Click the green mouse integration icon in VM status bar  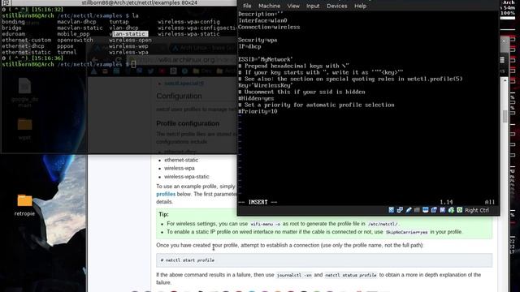click(451, 210)
